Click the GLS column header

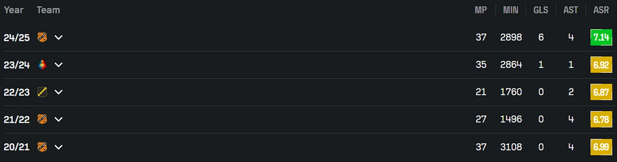[541, 10]
